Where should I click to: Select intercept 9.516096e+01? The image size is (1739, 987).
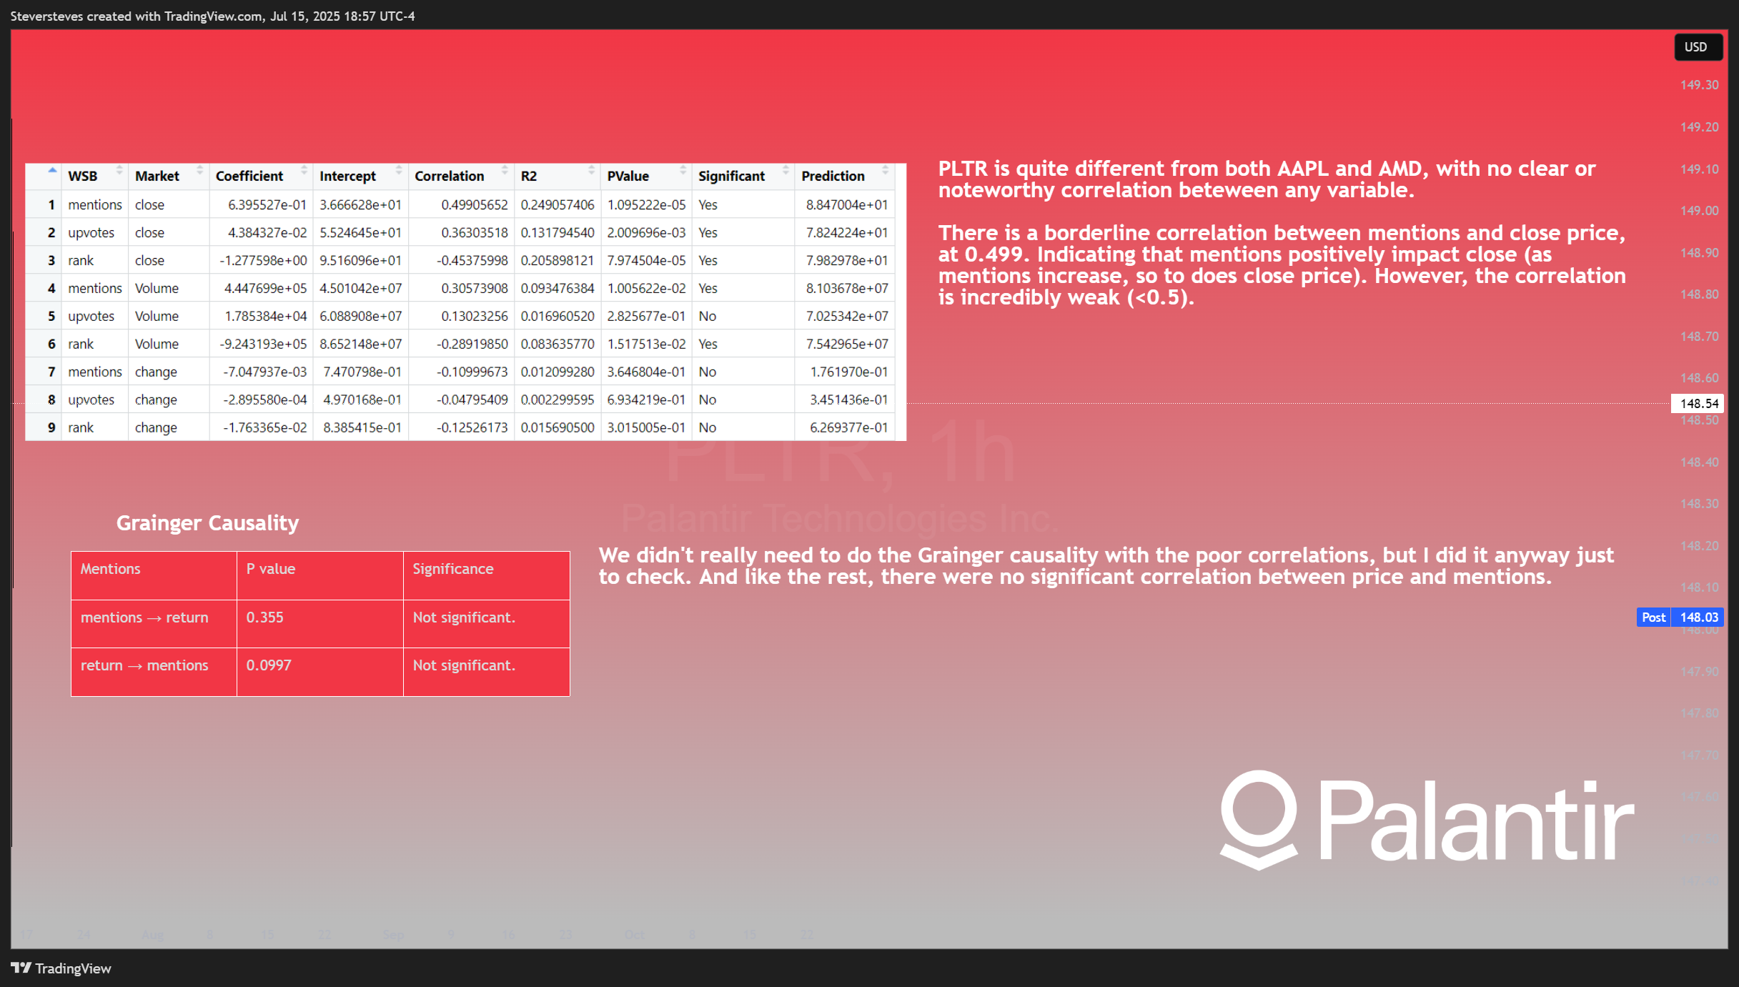pos(361,261)
